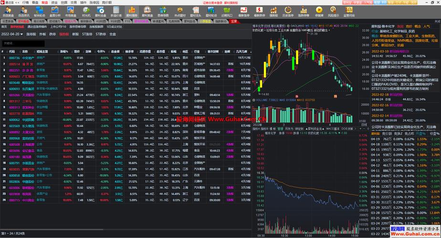Open the 题材轮动 toolbar icon
This screenshot has height=238, width=441.
click(211, 12)
